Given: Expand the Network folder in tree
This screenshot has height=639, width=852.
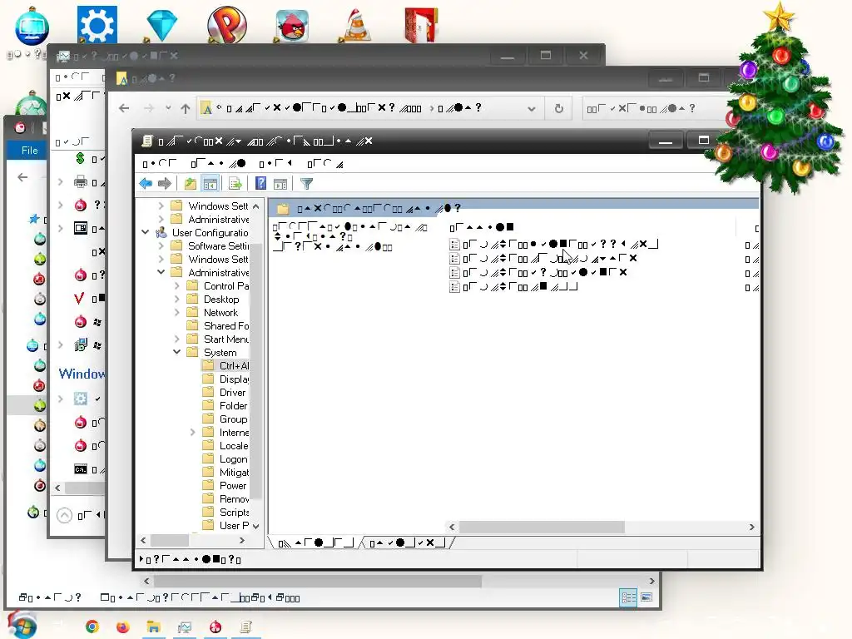Looking at the screenshot, I should pyautogui.click(x=176, y=313).
